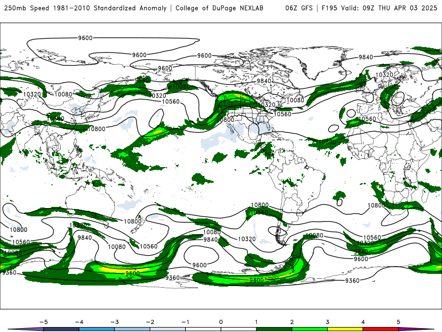Viewport: 442px width, 332px height.
Task: Click the '10800' contour label over northwest Africa
Action: tap(327, 142)
